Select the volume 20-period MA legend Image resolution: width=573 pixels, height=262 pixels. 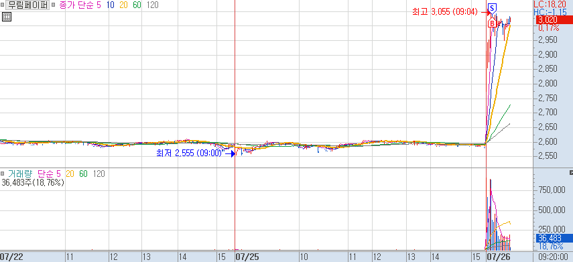70,174
